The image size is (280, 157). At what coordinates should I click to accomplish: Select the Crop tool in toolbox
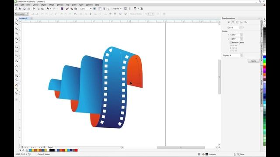(17, 28)
